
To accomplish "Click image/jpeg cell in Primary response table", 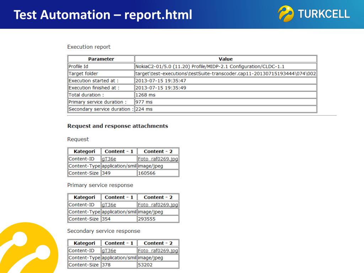I will pyautogui.click(x=158, y=212).
